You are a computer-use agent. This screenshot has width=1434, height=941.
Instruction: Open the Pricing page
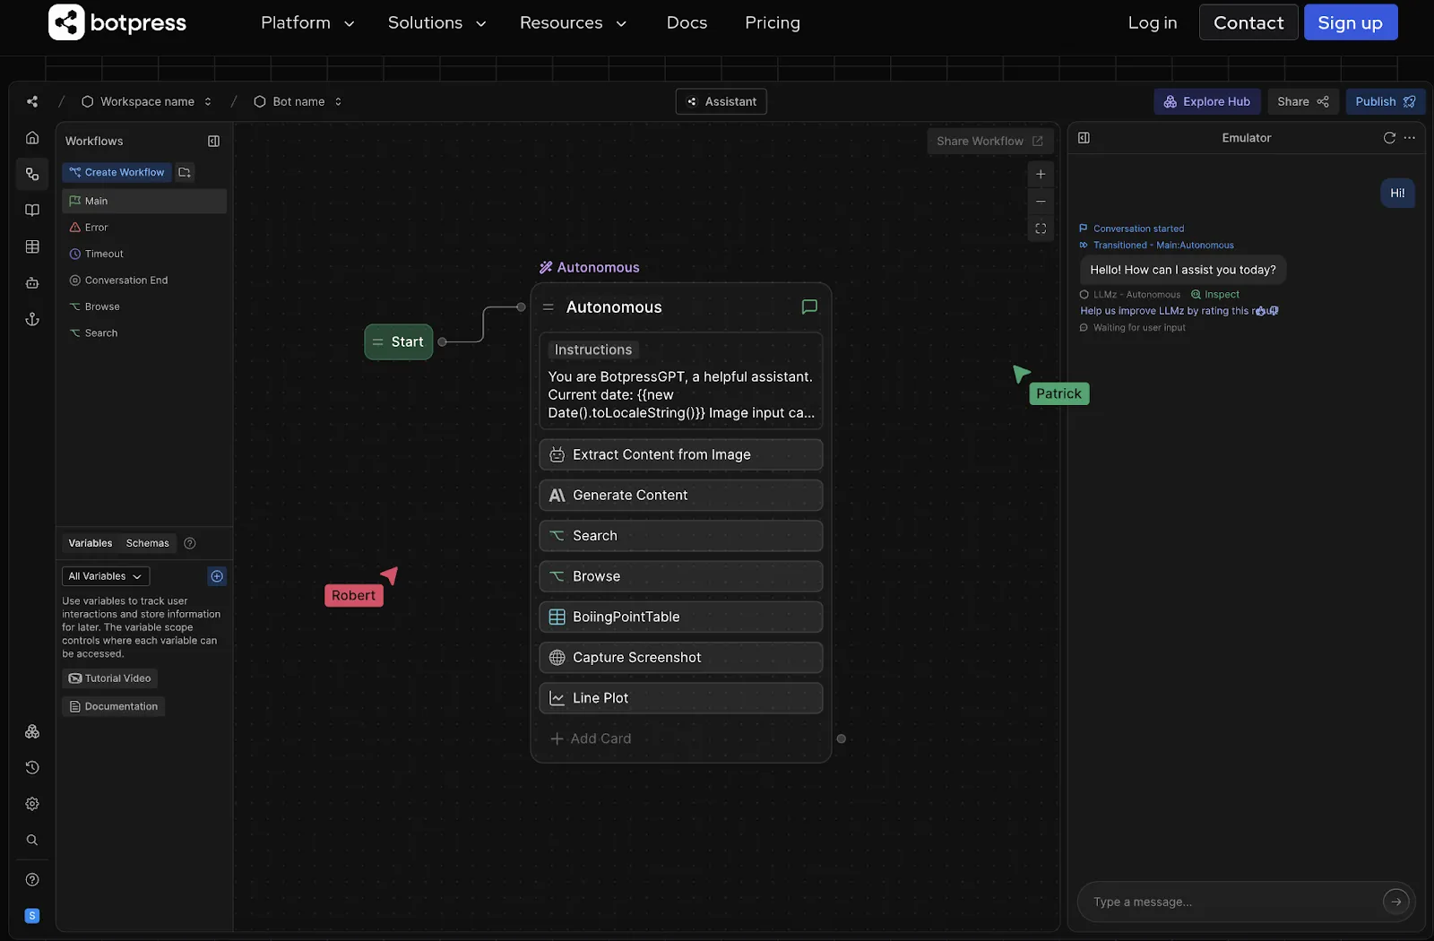coord(773,22)
